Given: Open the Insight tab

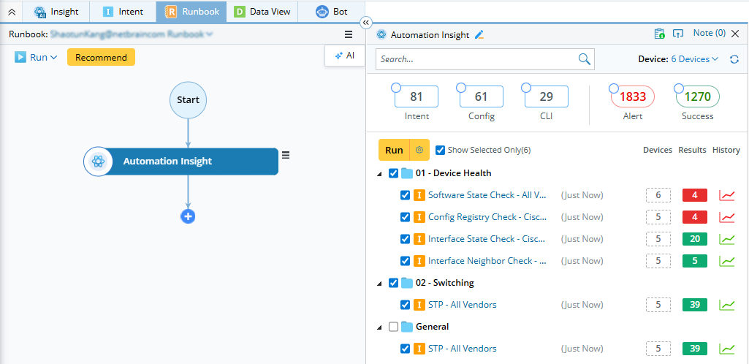Looking at the screenshot, I should click(56, 12).
